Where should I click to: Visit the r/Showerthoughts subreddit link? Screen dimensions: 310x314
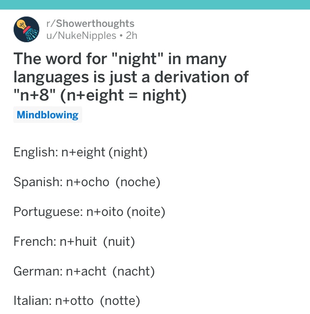pyautogui.click(x=90, y=24)
